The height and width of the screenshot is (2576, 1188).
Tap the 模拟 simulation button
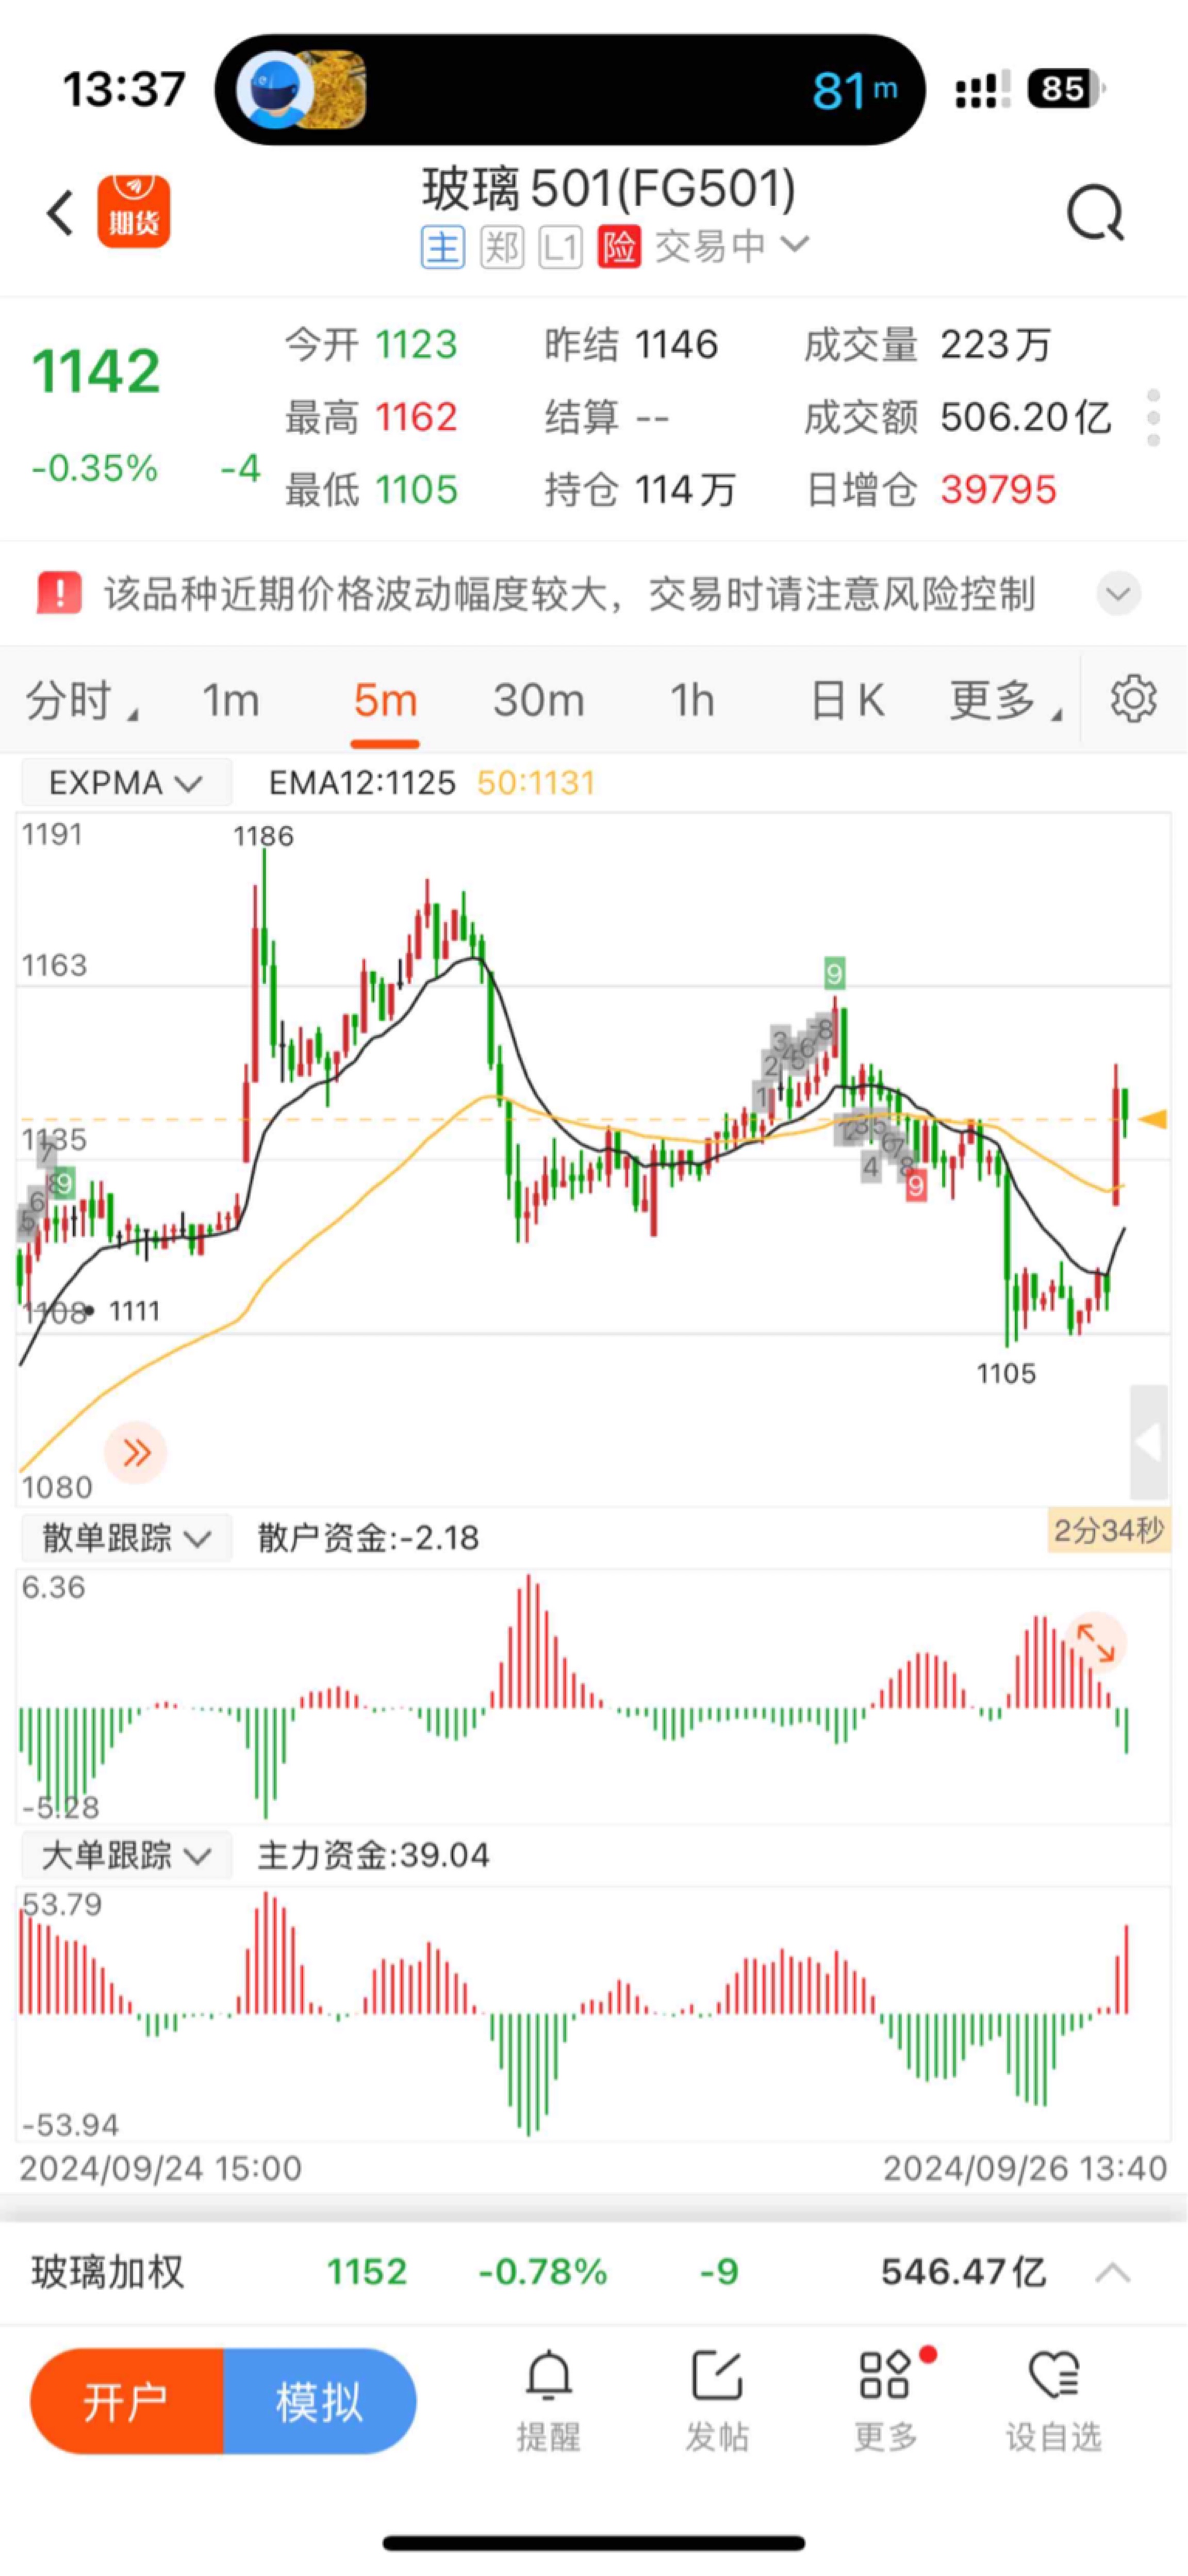(320, 2401)
